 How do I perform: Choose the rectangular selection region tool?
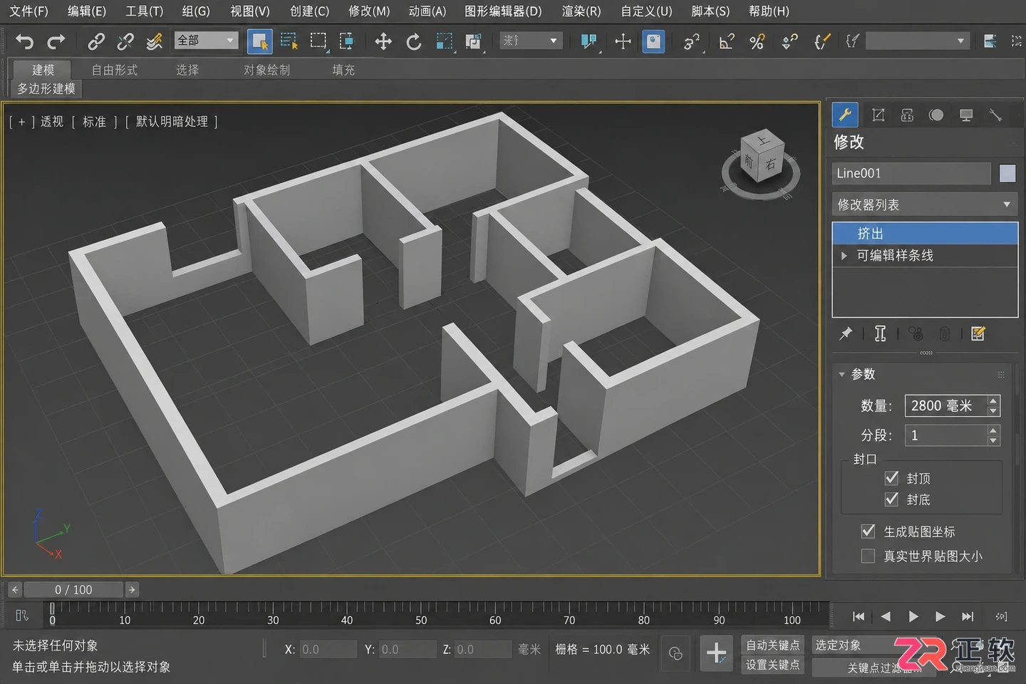[x=318, y=41]
